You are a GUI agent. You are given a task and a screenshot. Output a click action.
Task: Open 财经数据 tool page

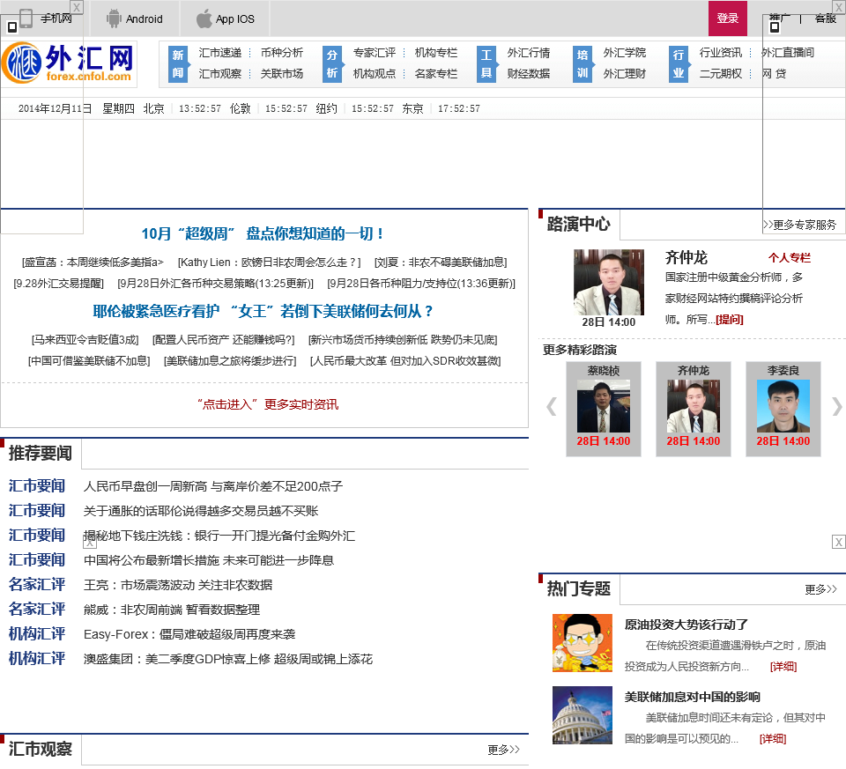click(529, 74)
